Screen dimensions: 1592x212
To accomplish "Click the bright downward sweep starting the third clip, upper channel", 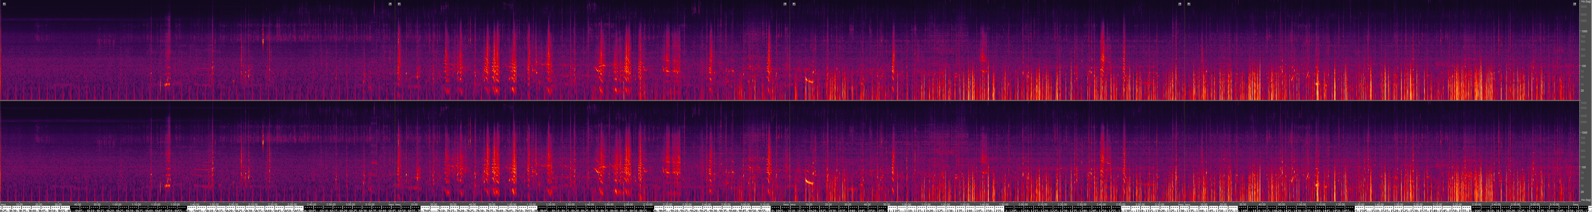I will click(x=809, y=80).
